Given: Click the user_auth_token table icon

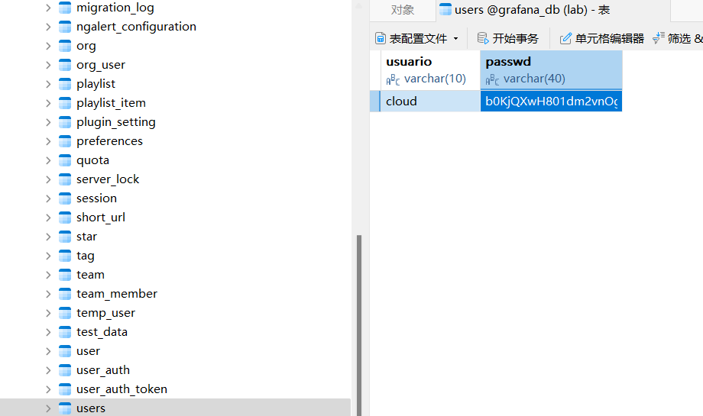Looking at the screenshot, I should point(65,389).
